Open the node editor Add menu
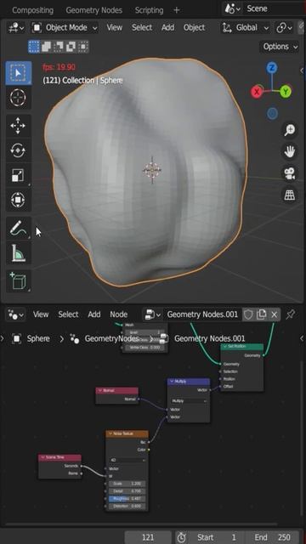306x544 pixels. [x=94, y=314]
